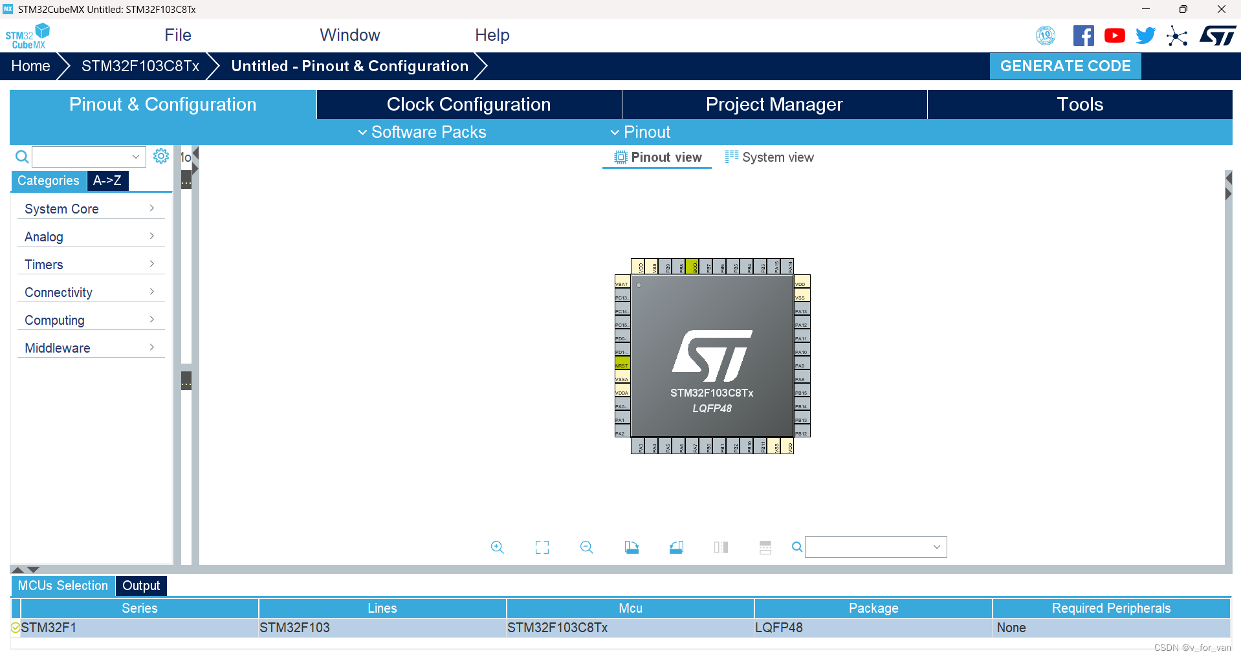
Task: Click the STM32CubeMX logo
Action: pos(28,36)
